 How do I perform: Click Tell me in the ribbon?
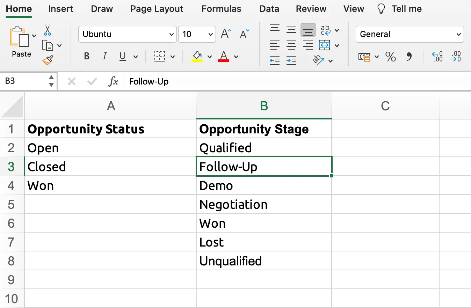[406, 9]
